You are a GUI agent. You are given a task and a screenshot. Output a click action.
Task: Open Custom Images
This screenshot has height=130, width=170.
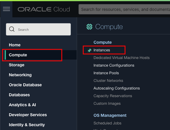click(x=107, y=104)
